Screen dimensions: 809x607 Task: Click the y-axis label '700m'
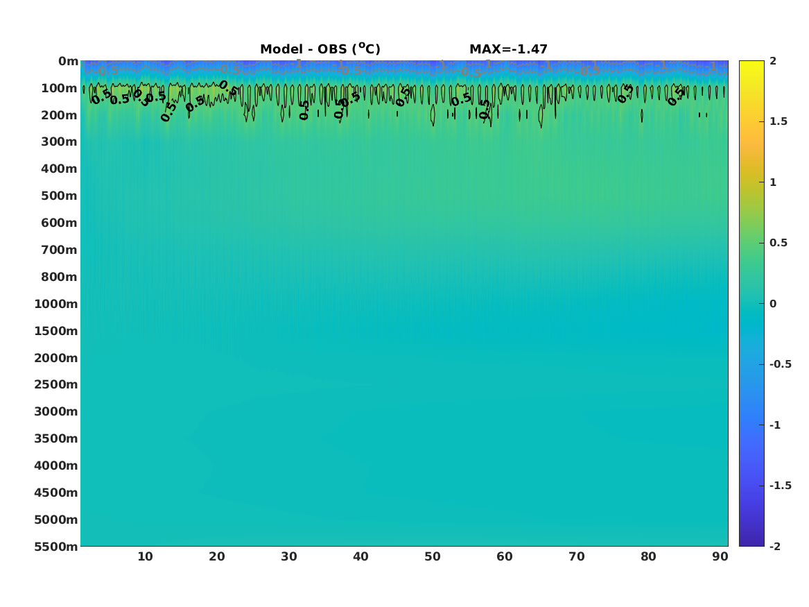click(x=60, y=250)
